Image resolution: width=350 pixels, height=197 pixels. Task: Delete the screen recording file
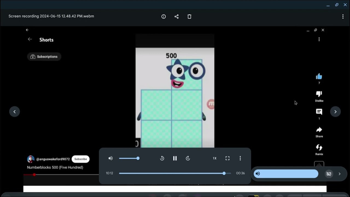(x=189, y=16)
